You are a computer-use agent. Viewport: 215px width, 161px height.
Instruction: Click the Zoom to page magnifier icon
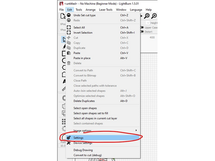147,16
